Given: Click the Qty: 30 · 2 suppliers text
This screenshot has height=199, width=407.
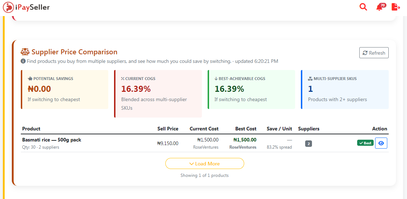Looking at the screenshot, I should pos(41,147).
